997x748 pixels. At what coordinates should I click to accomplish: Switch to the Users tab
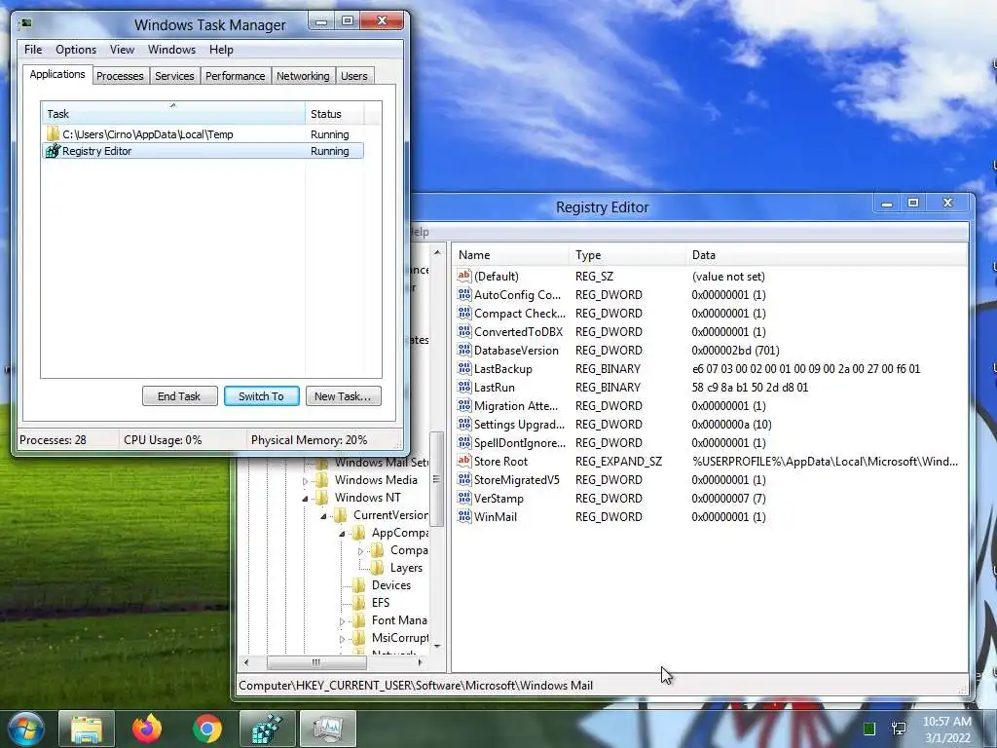[354, 76]
